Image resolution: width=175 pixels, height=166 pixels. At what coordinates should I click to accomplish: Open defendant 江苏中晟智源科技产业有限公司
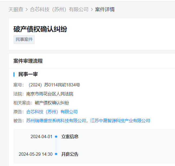coord(120,121)
